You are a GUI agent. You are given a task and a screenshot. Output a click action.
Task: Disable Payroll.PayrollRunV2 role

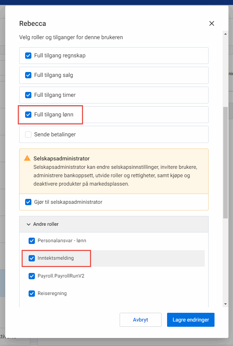(32, 276)
